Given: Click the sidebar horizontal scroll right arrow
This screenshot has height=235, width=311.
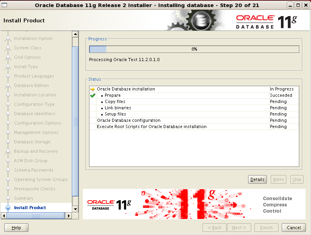Looking at the screenshot, I should coord(69,216).
